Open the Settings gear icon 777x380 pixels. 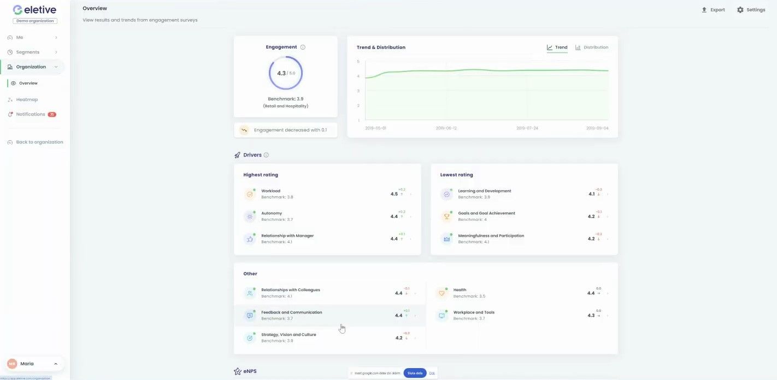(740, 10)
